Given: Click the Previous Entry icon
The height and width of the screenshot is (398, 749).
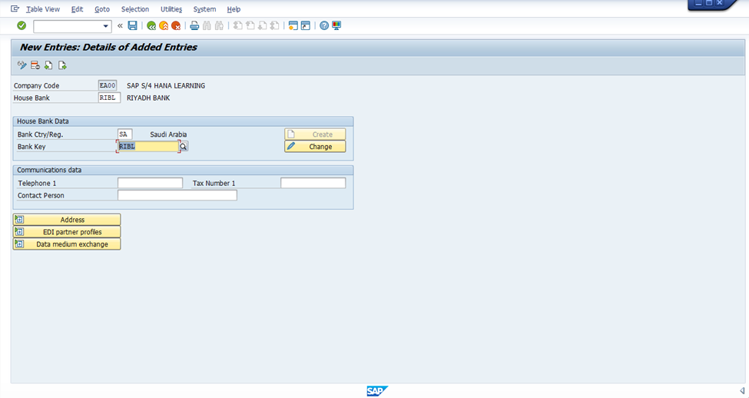Looking at the screenshot, I should pos(48,65).
